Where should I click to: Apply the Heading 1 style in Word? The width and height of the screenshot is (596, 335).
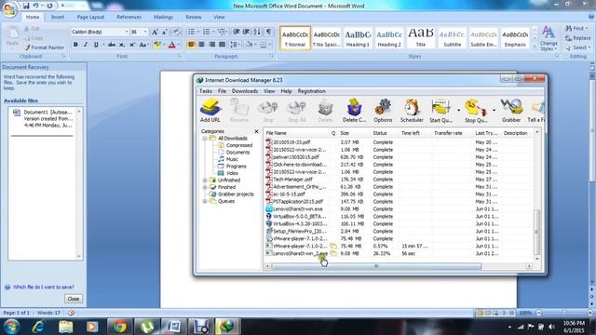tap(358, 37)
